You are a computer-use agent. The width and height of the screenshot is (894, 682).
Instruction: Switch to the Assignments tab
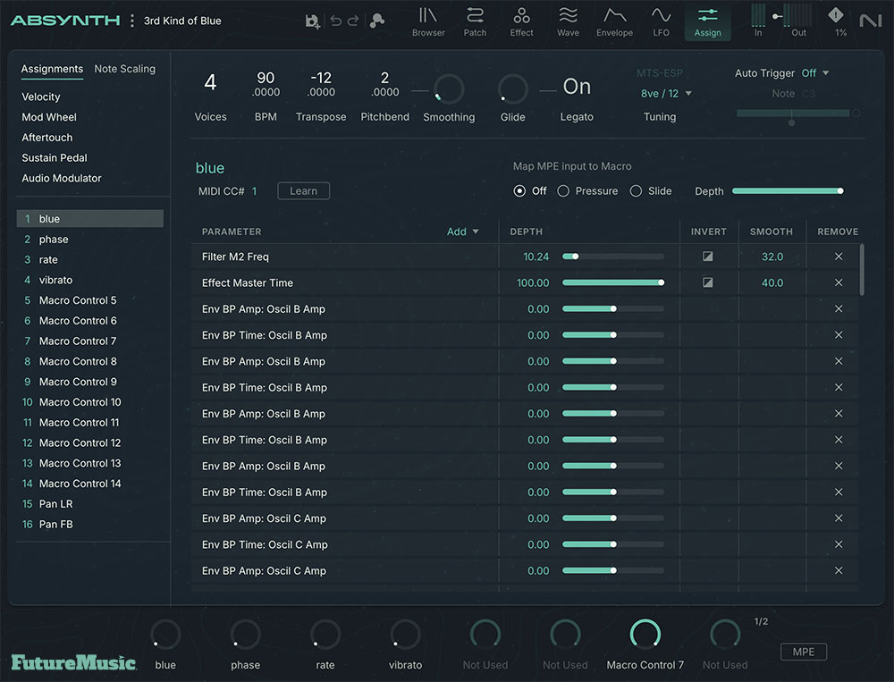coord(52,69)
